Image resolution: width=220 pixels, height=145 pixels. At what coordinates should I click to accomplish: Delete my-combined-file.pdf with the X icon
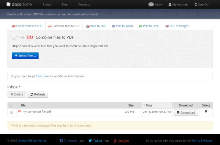pos(206,111)
